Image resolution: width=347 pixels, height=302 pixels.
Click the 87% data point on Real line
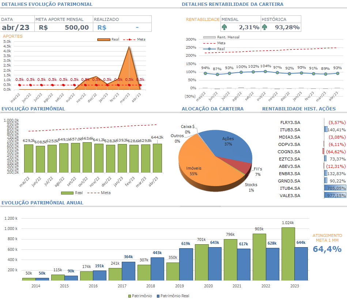pos(217,74)
